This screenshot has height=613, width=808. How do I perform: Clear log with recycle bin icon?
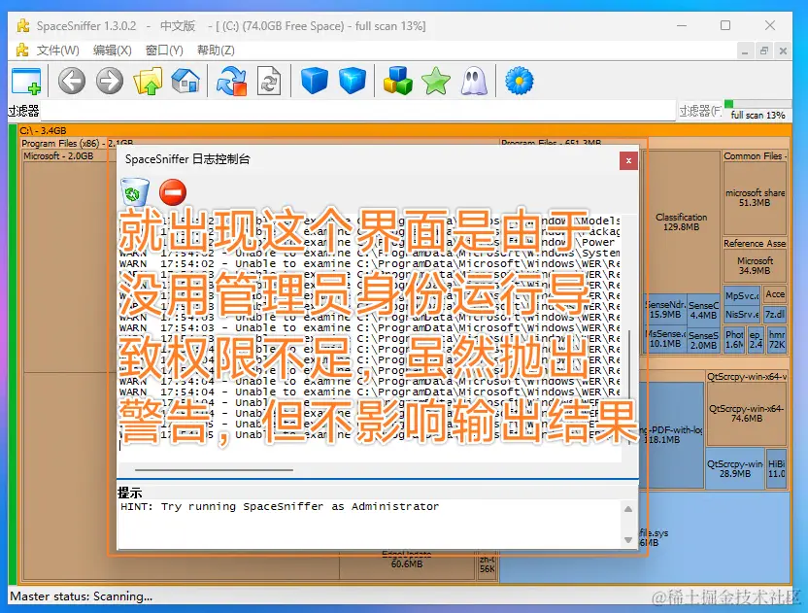point(134,191)
